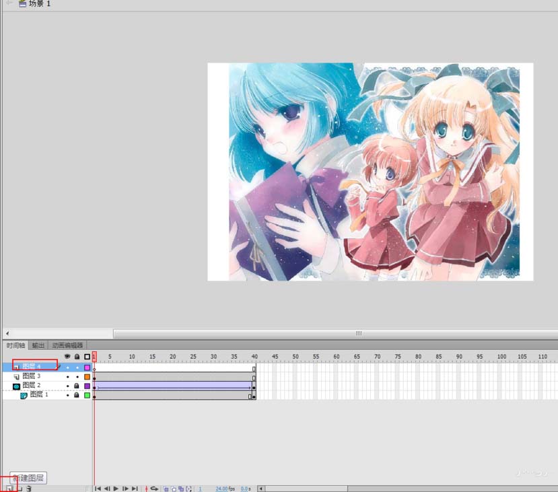Hide 图层 4 via its visibility dot
Viewport: 558px width, 492px height.
point(67,367)
